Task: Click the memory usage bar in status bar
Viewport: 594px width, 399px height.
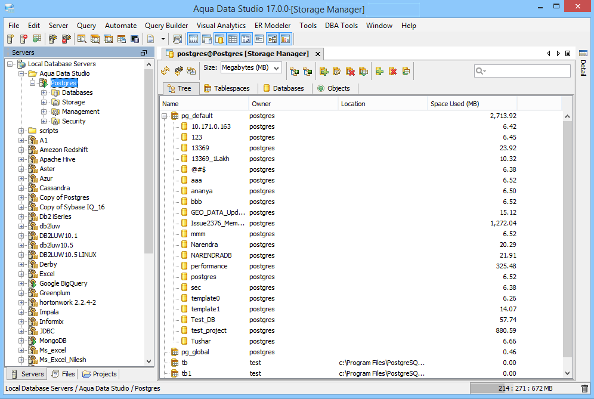Action: pyautogui.click(x=524, y=388)
